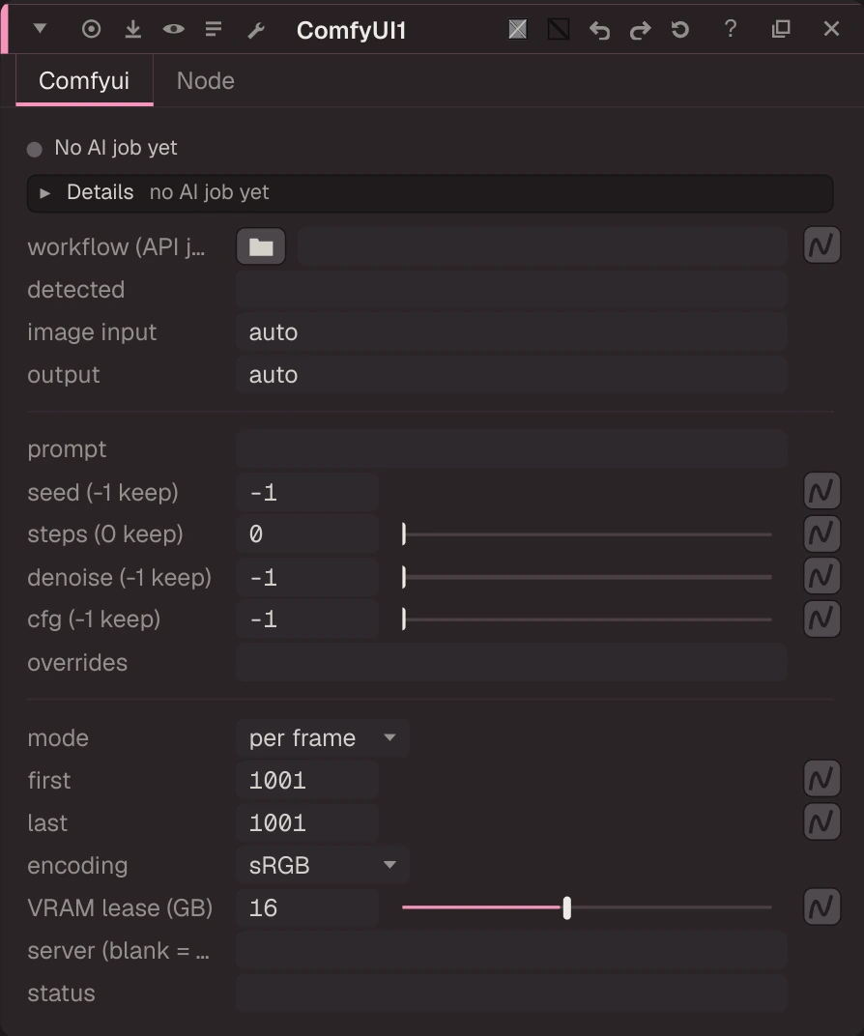Open animation menu for denoise
Image resolution: width=864 pixels, height=1036 pixels.
821,575
